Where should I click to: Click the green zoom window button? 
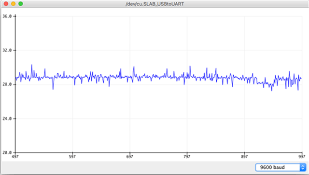pyautogui.click(x=20, y=4)
